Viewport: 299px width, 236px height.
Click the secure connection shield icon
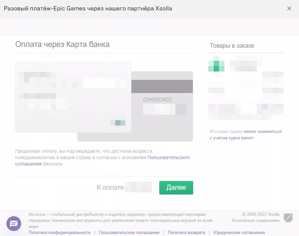coord(288,218)
